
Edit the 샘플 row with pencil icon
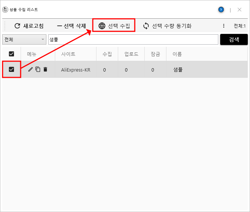coord(30,69)
